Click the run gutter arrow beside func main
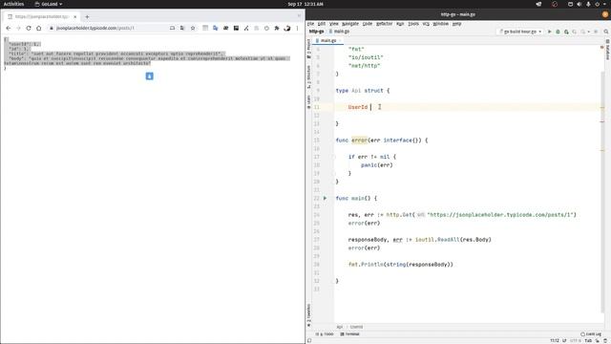Image resolution: width=611 pixels, height=344 pixels. click(x=325, y=198)
